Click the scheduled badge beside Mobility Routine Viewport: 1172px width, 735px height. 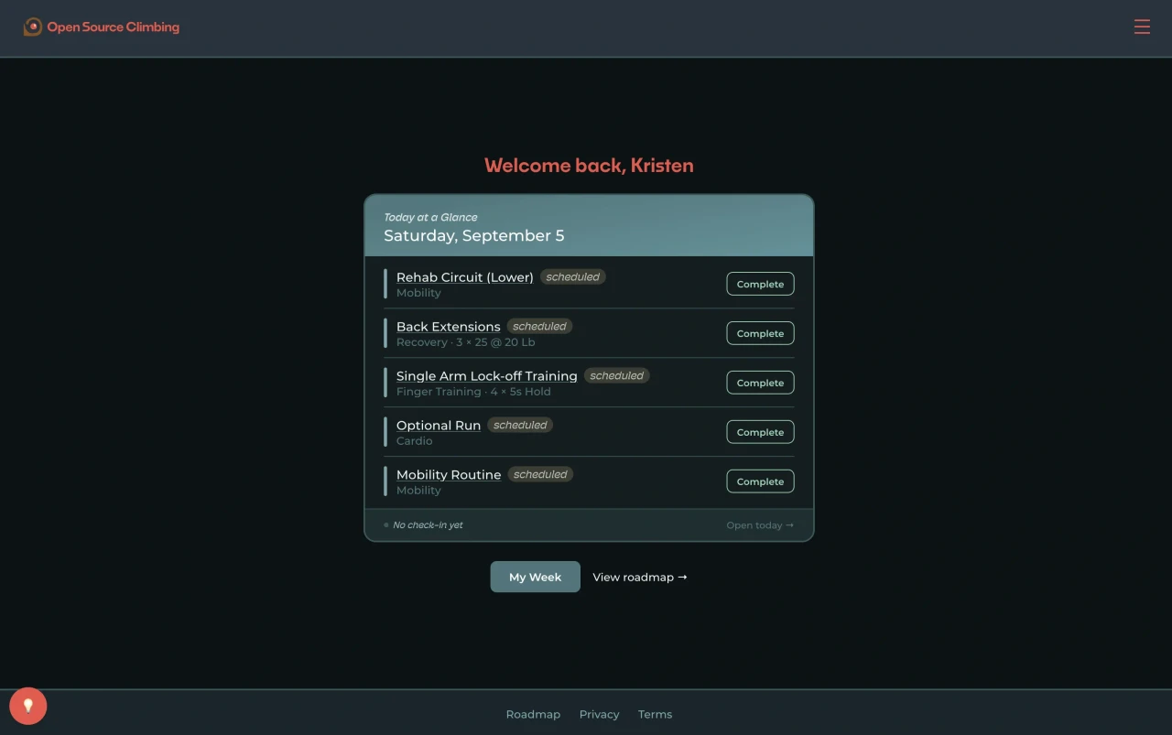pyautogui.click(x=540, y=475)
